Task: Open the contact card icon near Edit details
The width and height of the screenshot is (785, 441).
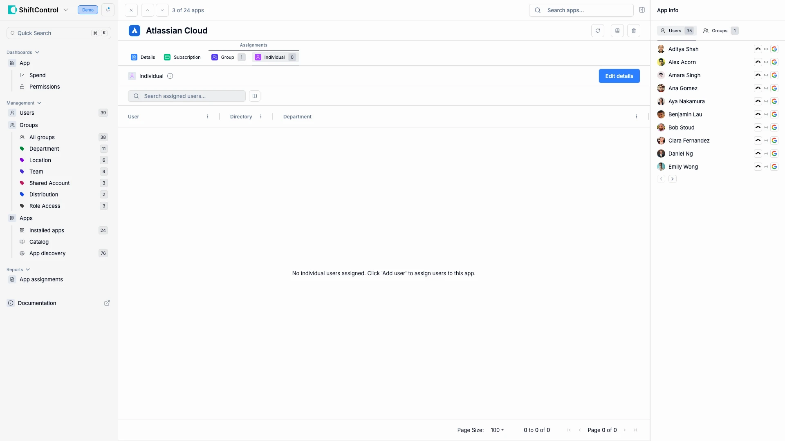Action: tap(617, 31)
